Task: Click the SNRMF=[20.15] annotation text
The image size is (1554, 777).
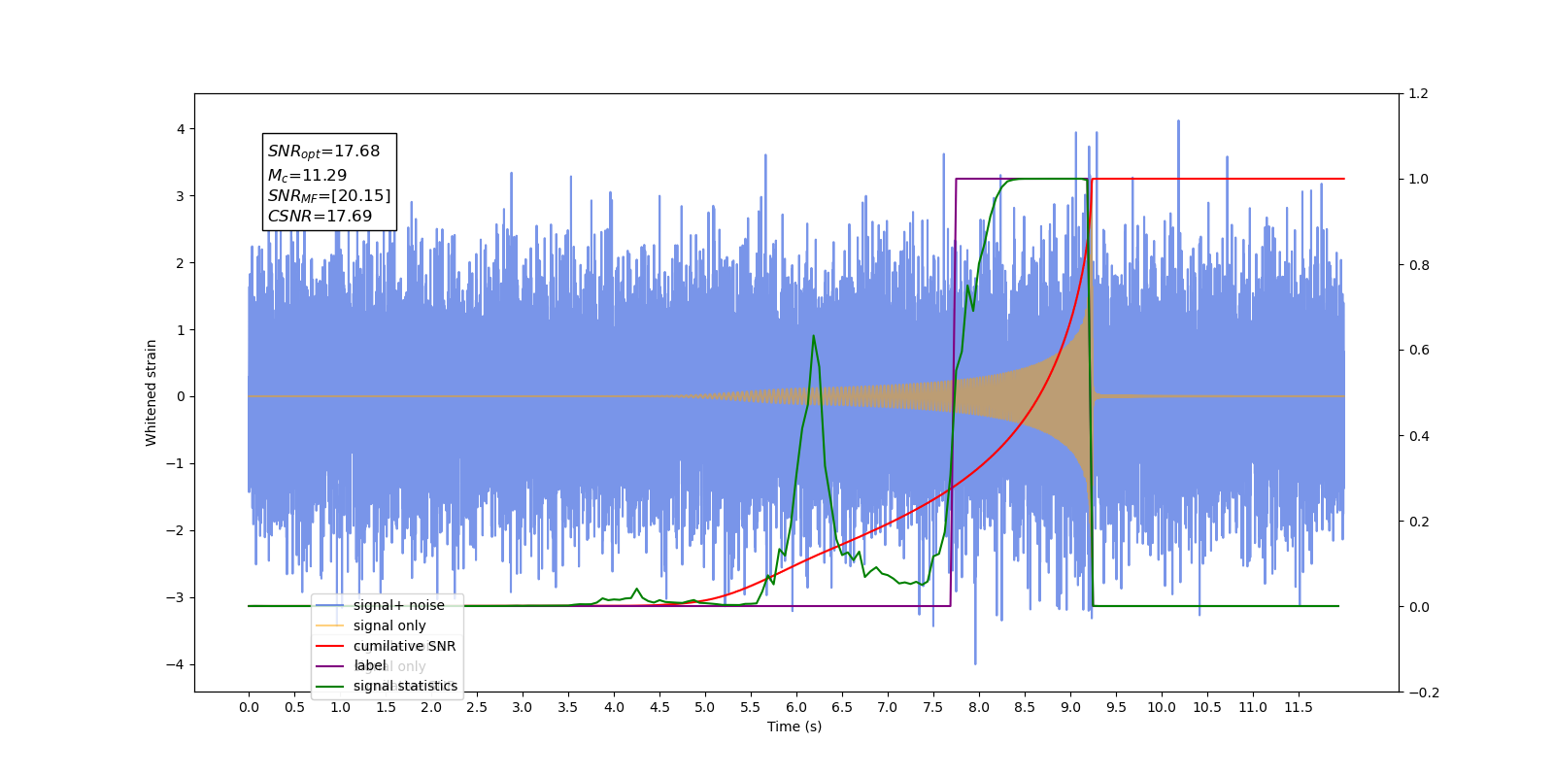Action: tap(329, 196)
